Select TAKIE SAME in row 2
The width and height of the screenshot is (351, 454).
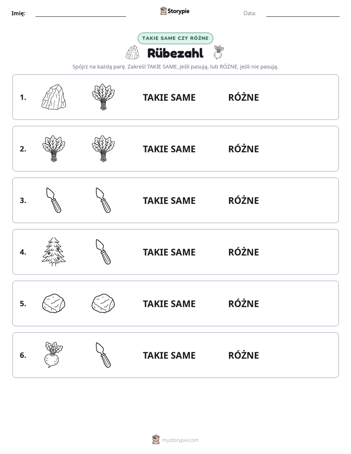[169, 149]
